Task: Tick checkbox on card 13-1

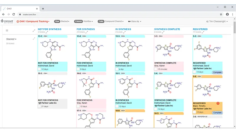Action: [39, 69]
